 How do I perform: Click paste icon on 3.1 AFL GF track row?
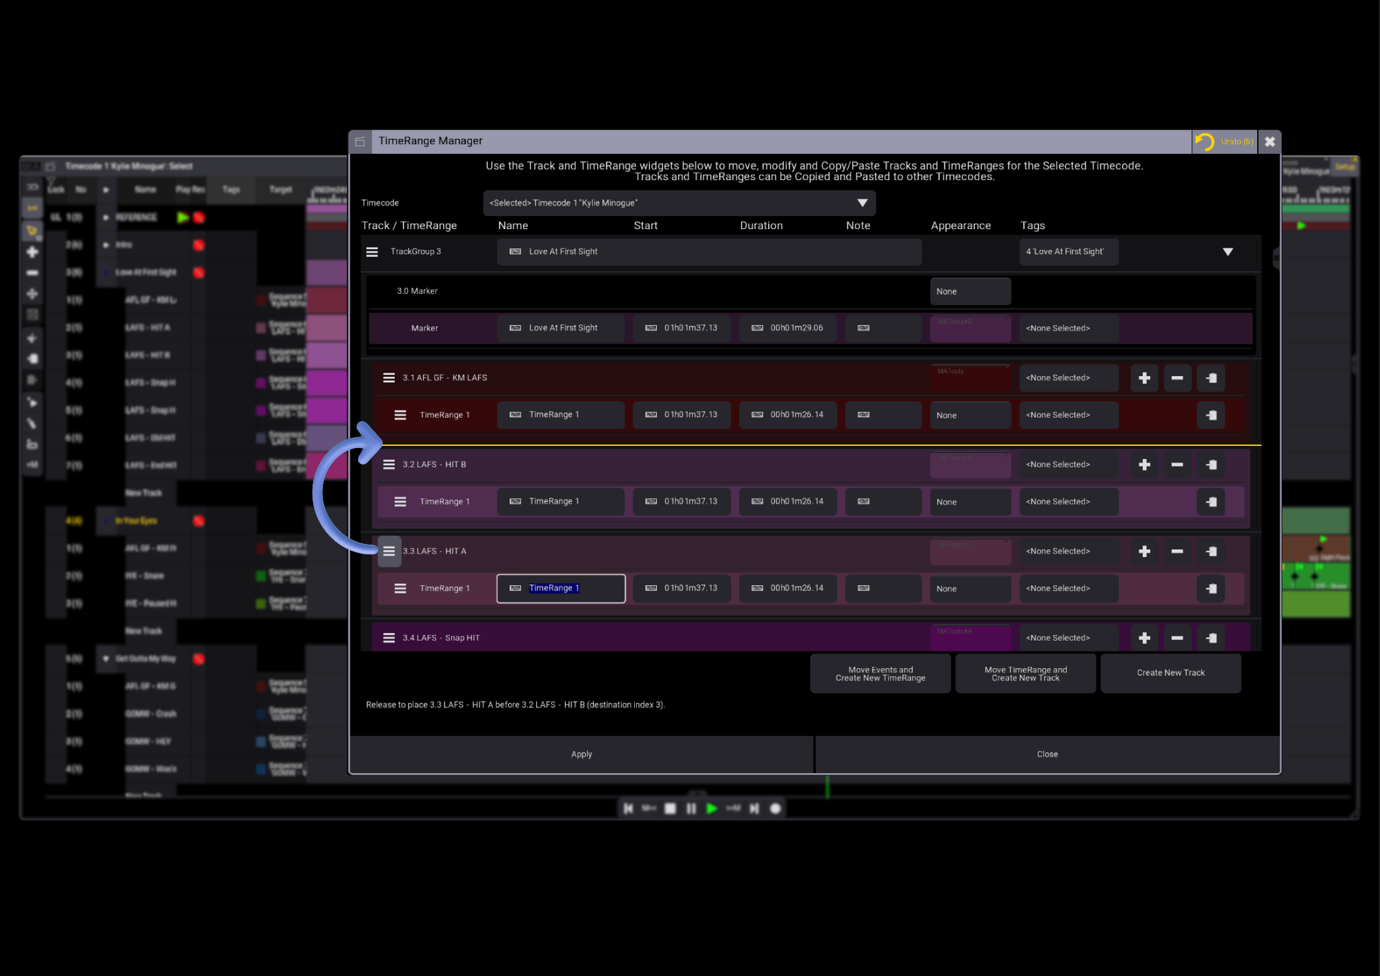[x=1211, y=378]
